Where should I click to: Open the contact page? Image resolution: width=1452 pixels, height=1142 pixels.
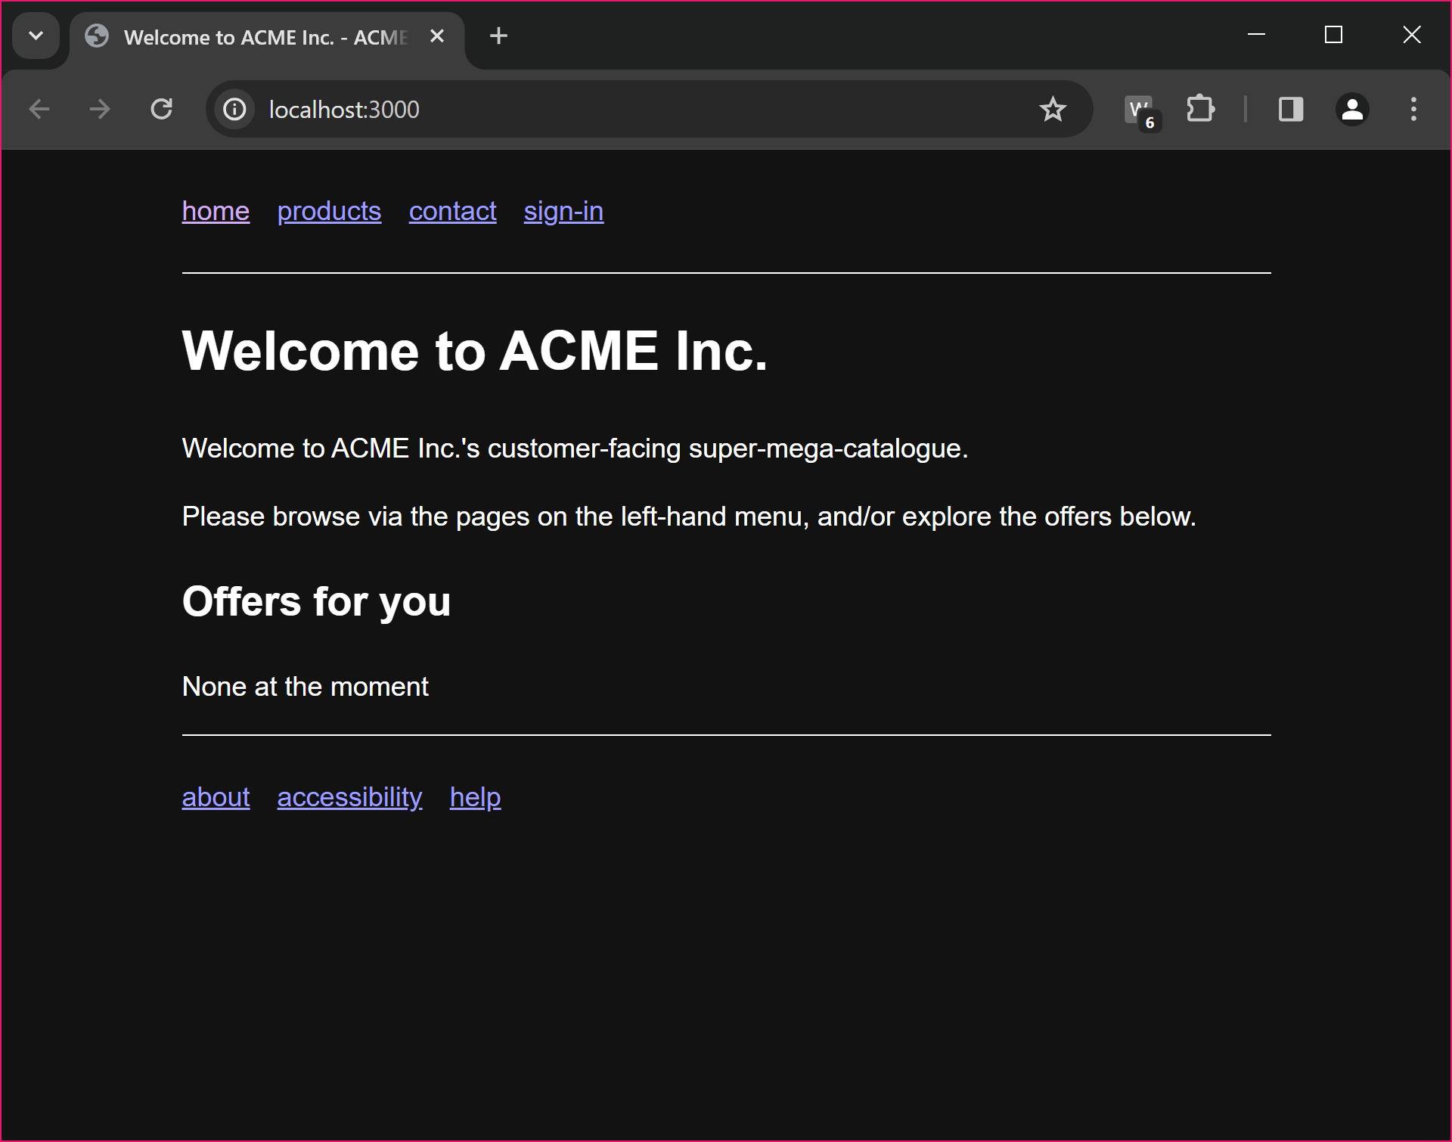[452, 212]
